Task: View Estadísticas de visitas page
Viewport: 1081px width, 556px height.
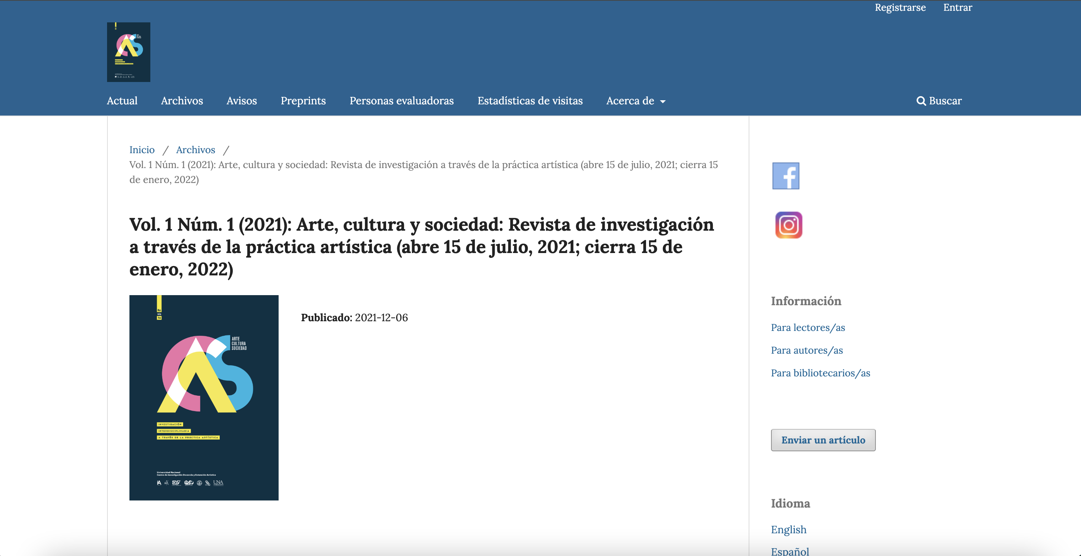Action: [x=530, y=101]
